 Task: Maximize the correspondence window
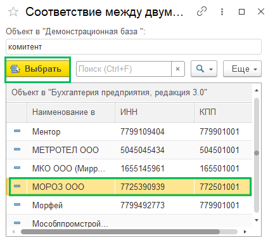(241, 11)
